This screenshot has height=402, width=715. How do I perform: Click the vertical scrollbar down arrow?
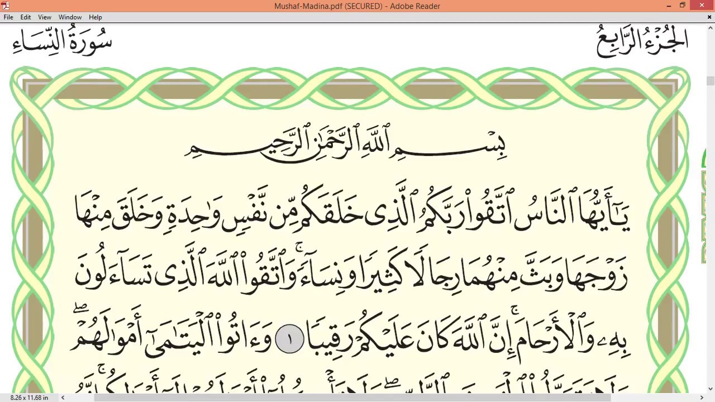[x=711, y=389]
